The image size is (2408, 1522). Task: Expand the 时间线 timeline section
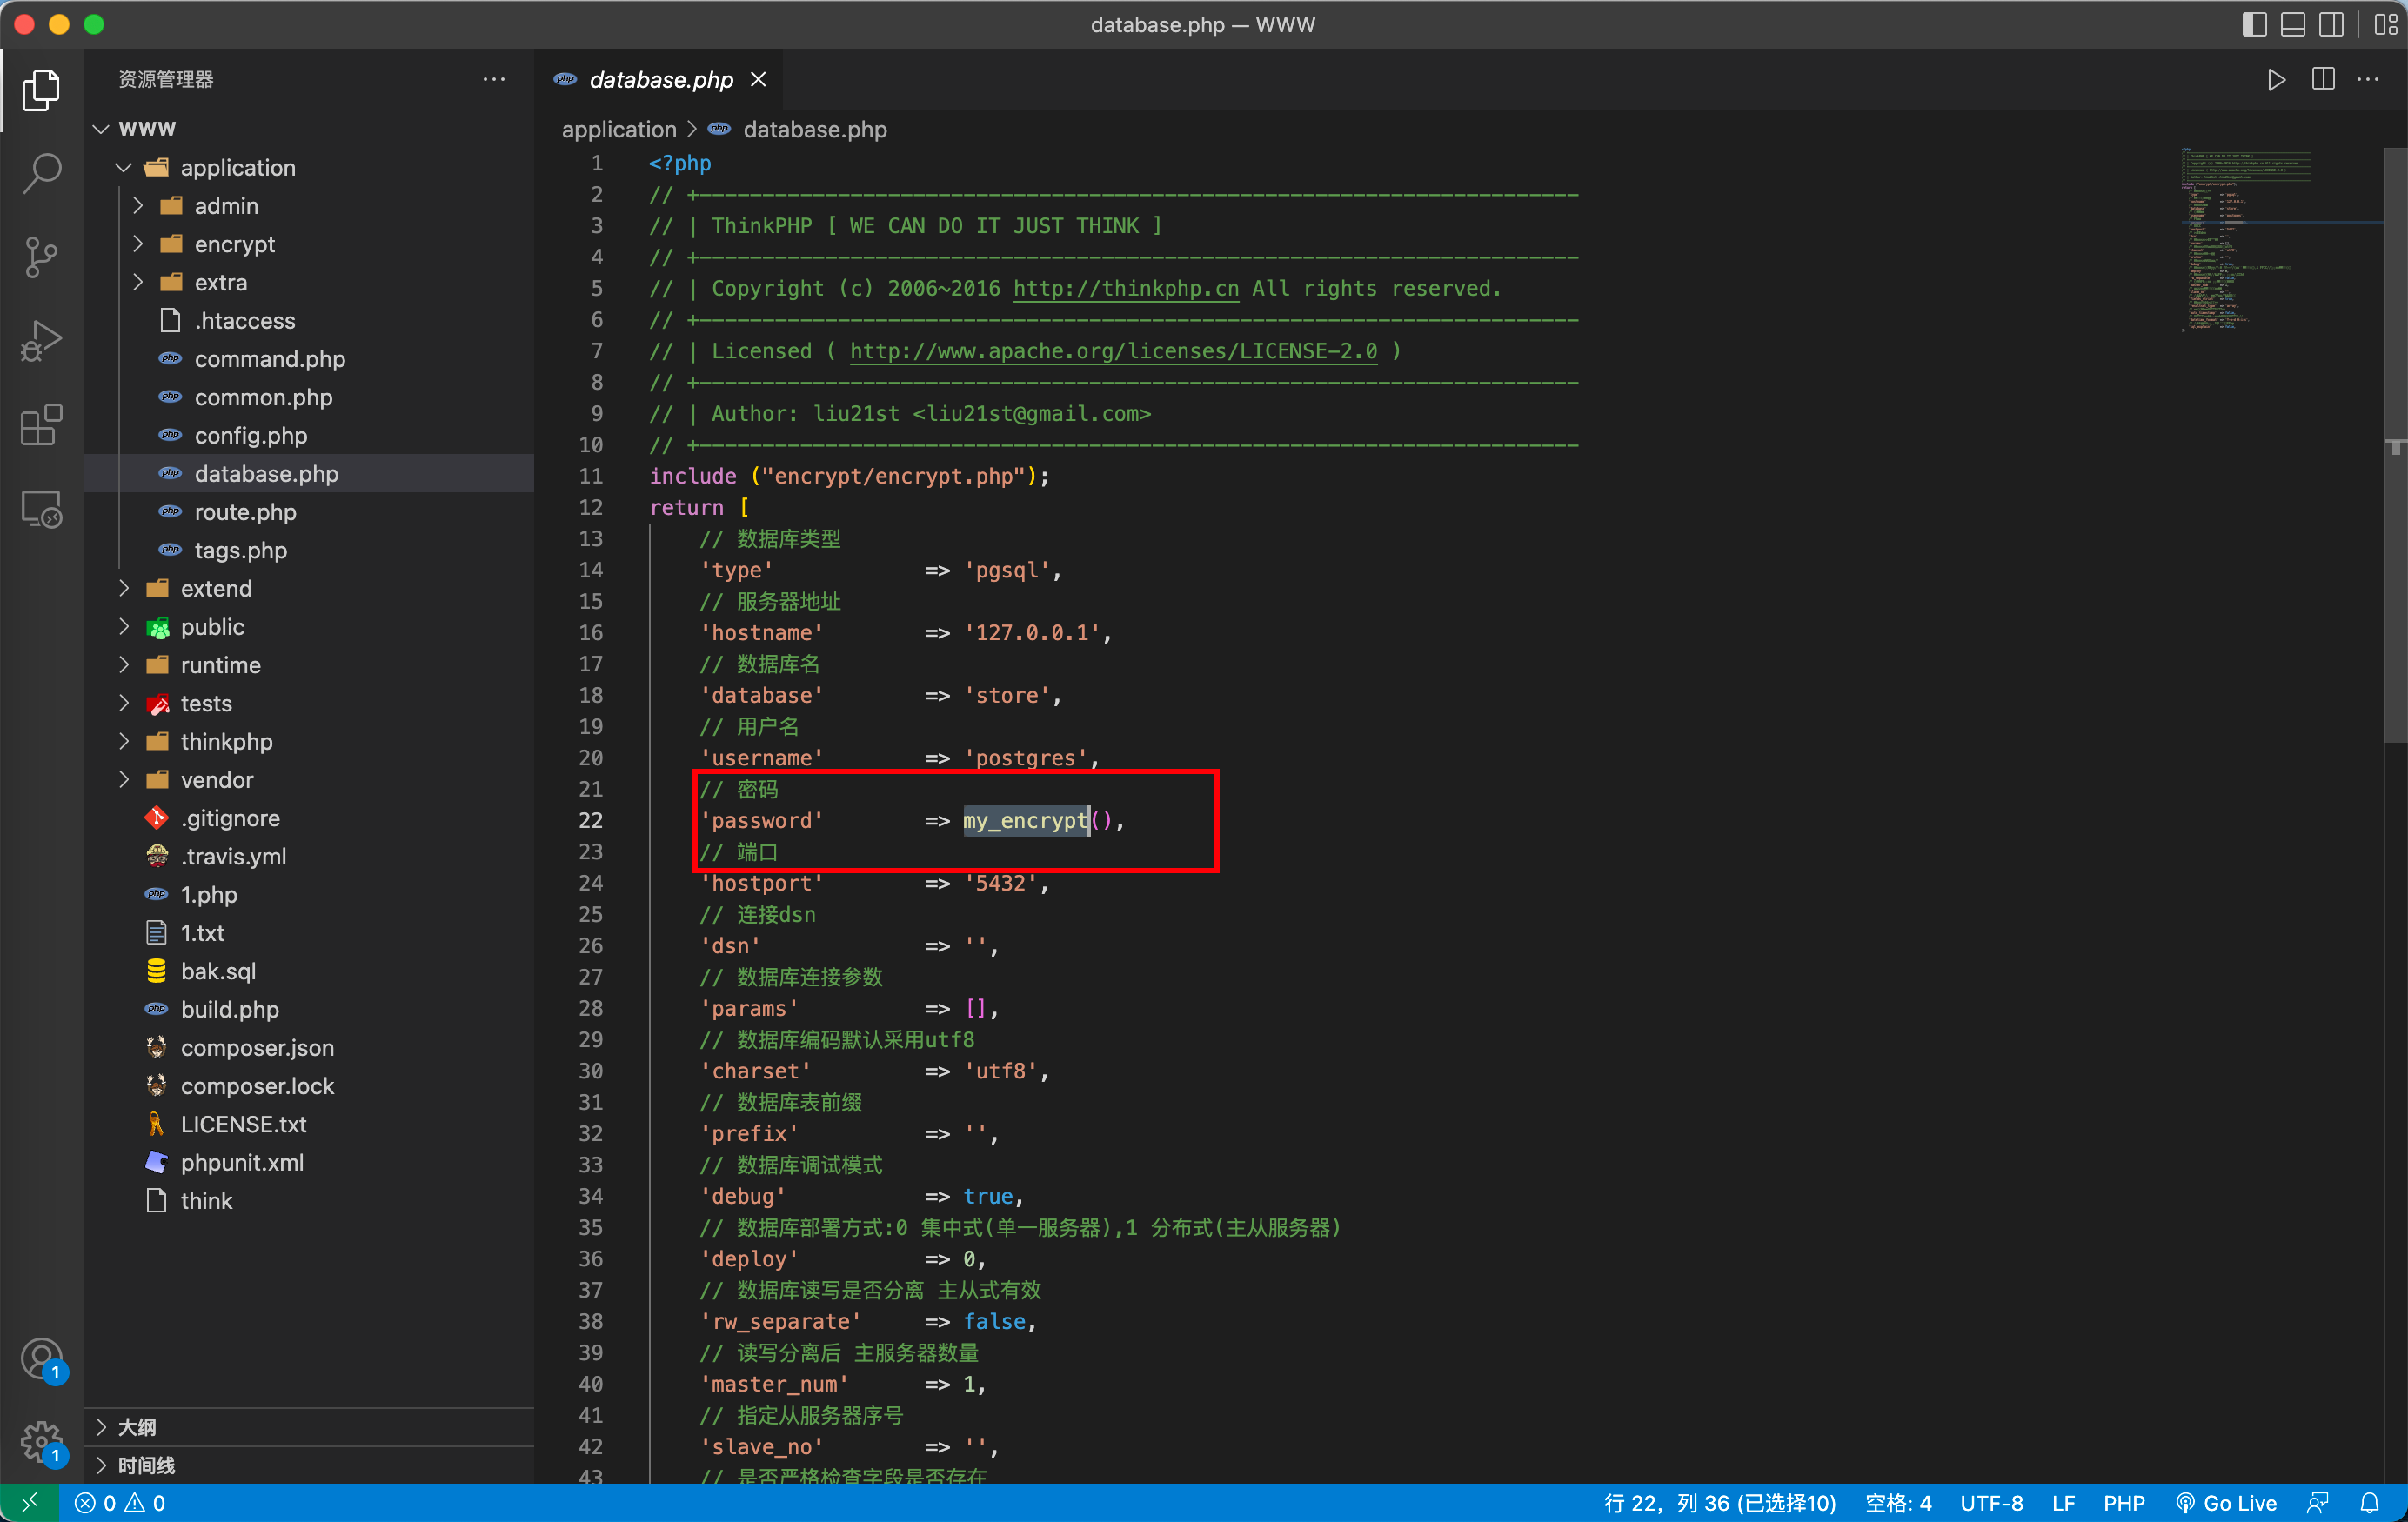click(x=309, y=1465)
